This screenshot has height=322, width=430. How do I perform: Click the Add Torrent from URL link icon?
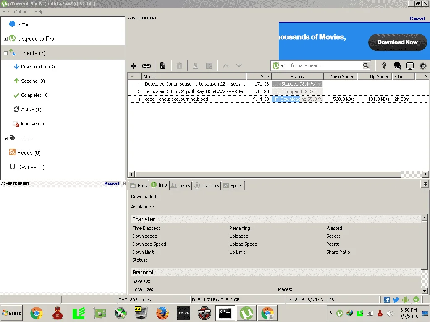pos(147,66)
